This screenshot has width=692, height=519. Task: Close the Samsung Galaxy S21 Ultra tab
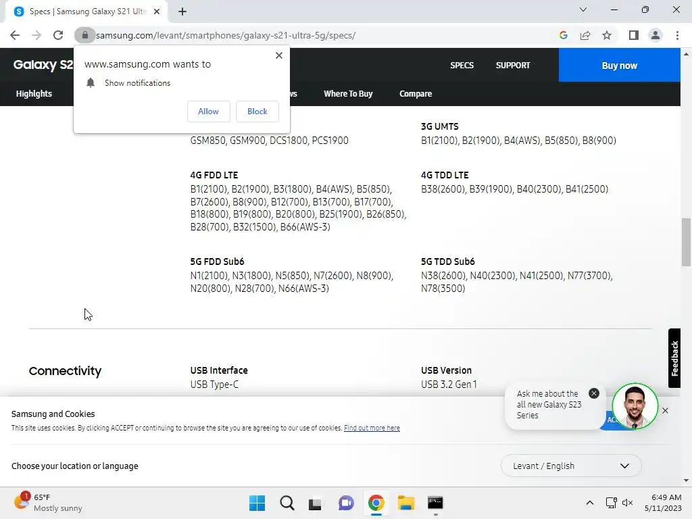[157, 11]
